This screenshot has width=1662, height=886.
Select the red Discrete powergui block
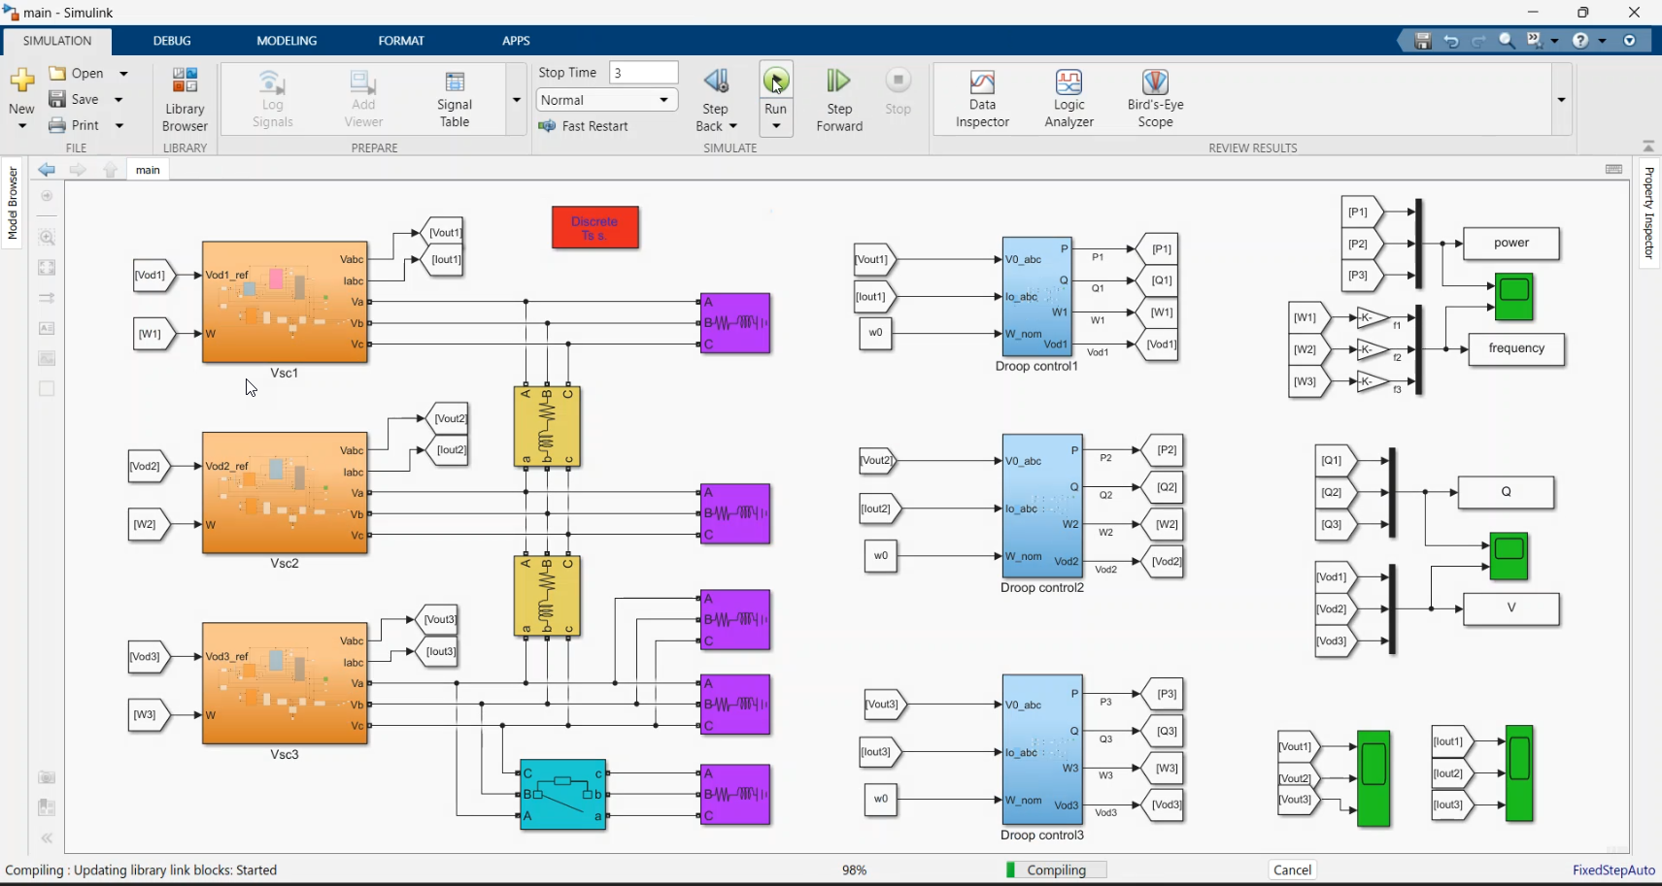595,228
